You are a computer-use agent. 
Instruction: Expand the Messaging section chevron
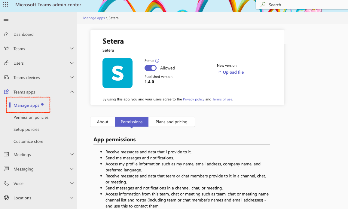72,169
